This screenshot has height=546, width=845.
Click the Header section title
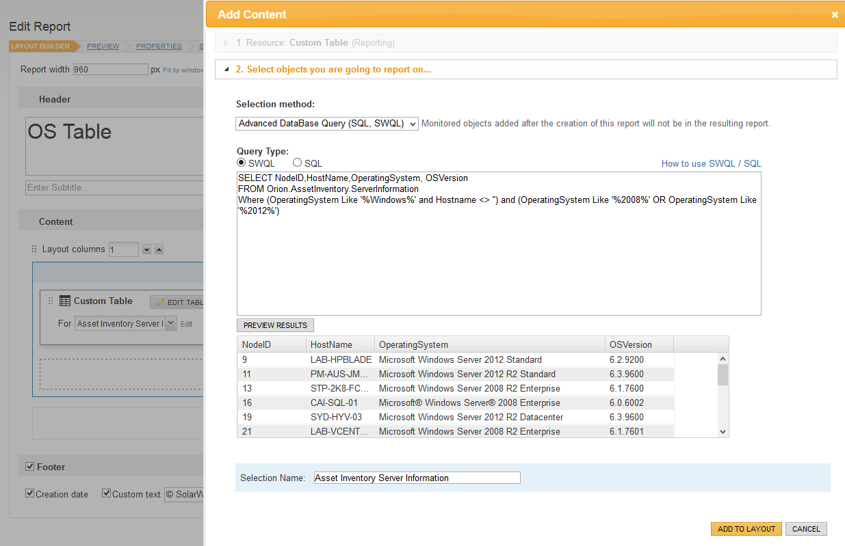tap(55, 99)
